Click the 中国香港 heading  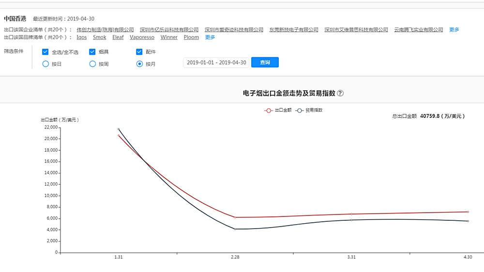pos(15,19)
